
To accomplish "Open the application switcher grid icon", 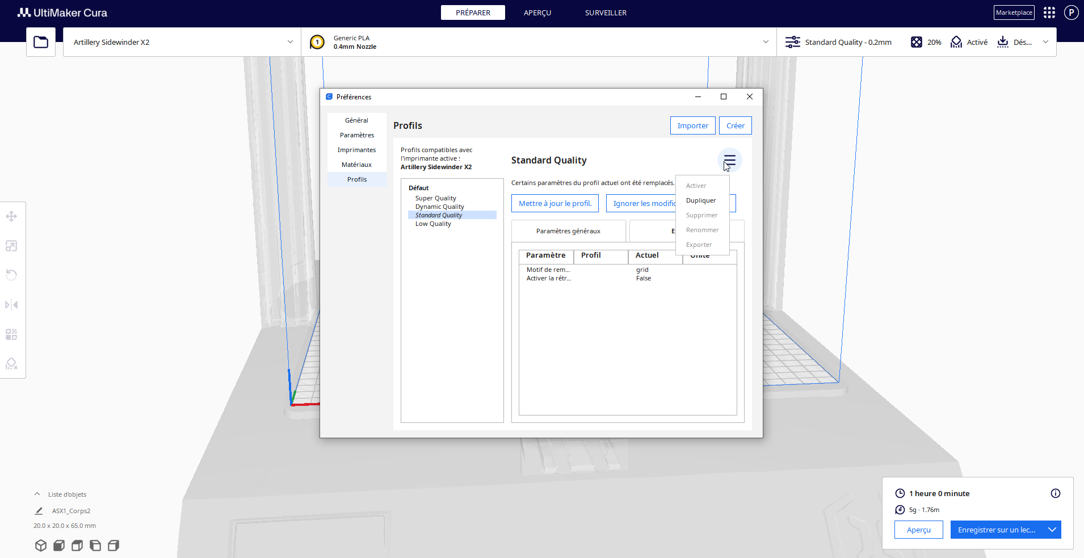I will (1049, 12).
